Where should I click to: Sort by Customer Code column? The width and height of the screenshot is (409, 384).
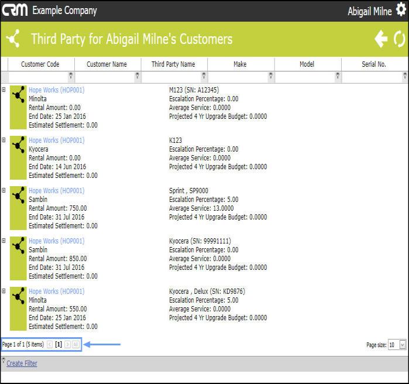pos(40,64)
